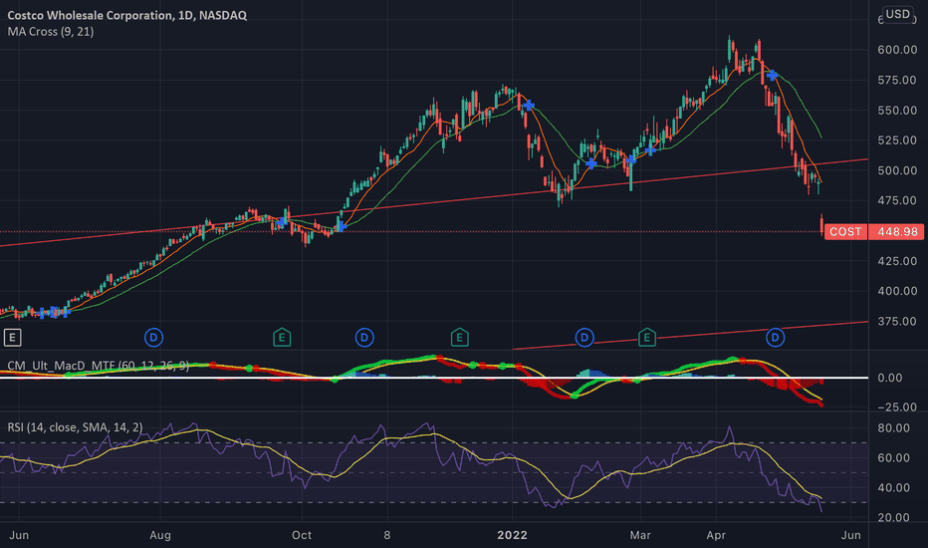Select the RSI (14, close, SMA, 14, 2) label
Screen dimensions: 928x548
click(x=75, y=427)
